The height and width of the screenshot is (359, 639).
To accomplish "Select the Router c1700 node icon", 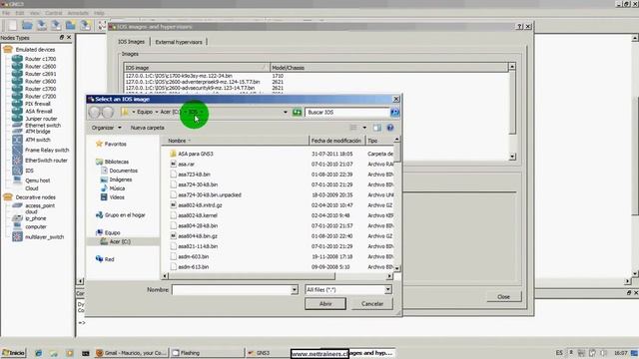I will pos(17,59).
